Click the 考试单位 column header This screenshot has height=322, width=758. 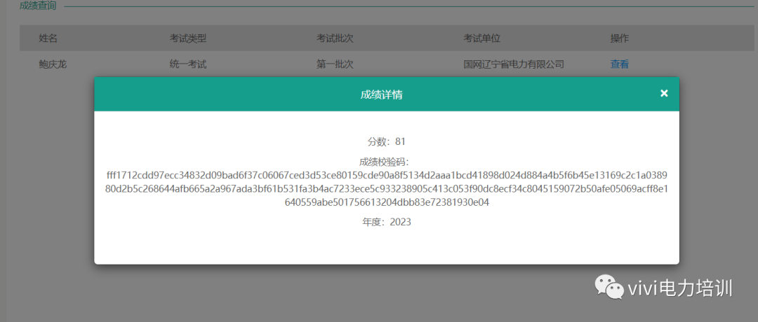[x=481, y=38]
